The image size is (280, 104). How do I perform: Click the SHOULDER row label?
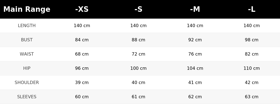click(x=27, y=83)
